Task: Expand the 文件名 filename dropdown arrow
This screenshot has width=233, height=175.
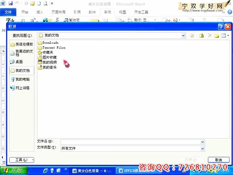Action: (x=202, y=142)
